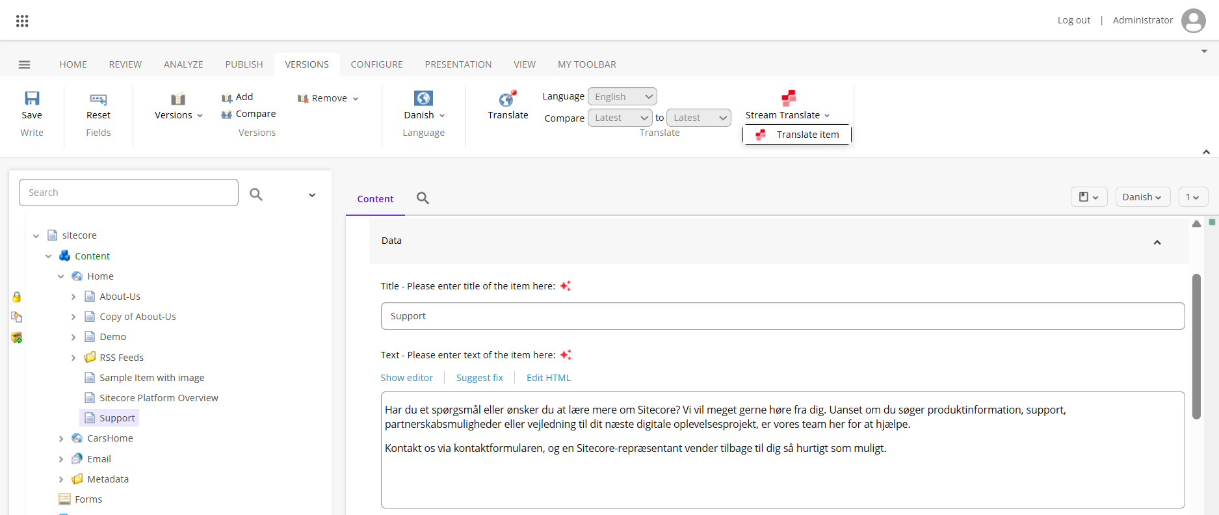Viewport: 1219px width, 515px height.
Task: Collapse the ribbon using the bottom-right caret
Action: click(x=1207, y=152)
